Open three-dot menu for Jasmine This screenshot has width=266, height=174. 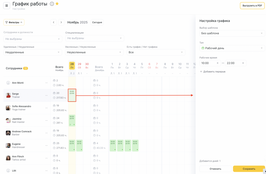tap(46, 121)
